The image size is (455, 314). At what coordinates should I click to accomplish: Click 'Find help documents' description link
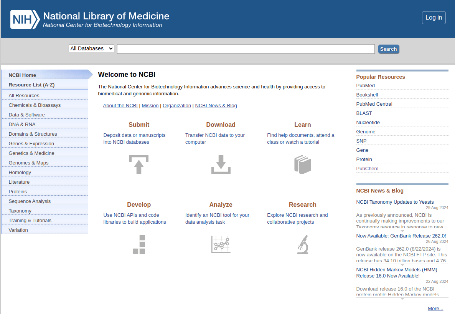(301, 138)
